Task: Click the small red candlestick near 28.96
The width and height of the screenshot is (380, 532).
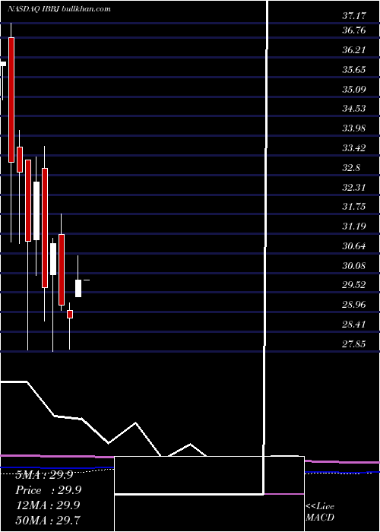Action: 70,314
